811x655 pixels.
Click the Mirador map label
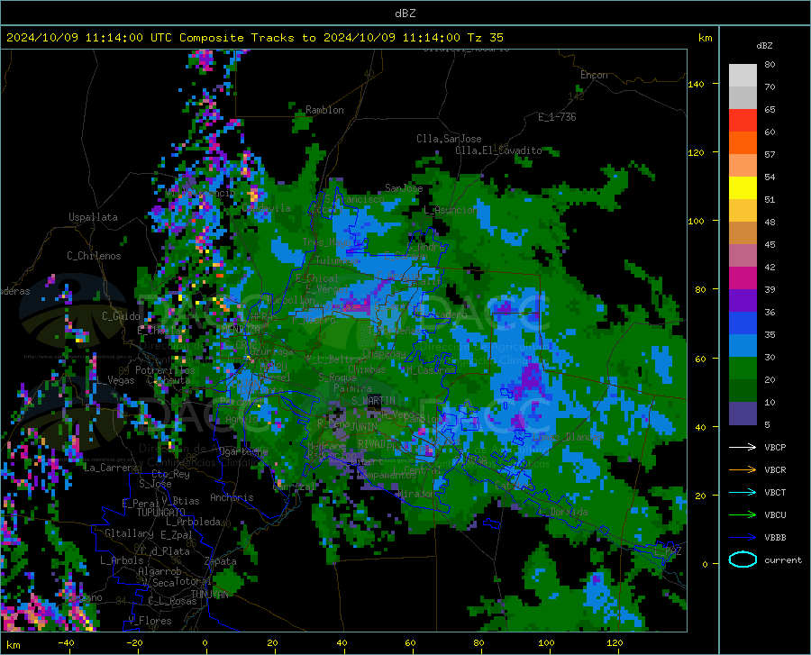[416, 494]
